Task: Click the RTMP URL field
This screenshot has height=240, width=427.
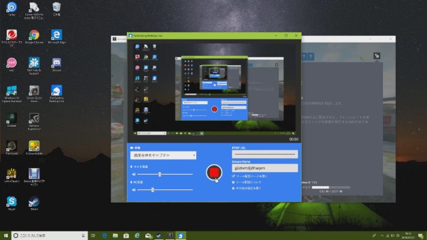Action: pos(265,154)
